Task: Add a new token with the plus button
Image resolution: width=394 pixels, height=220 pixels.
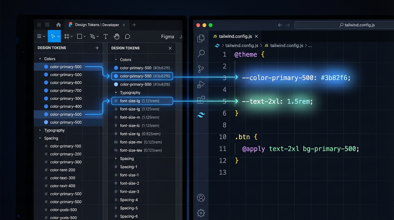Action: (x=97, y=48)
